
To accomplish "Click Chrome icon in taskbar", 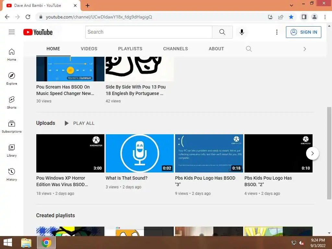I will point(46,243).
